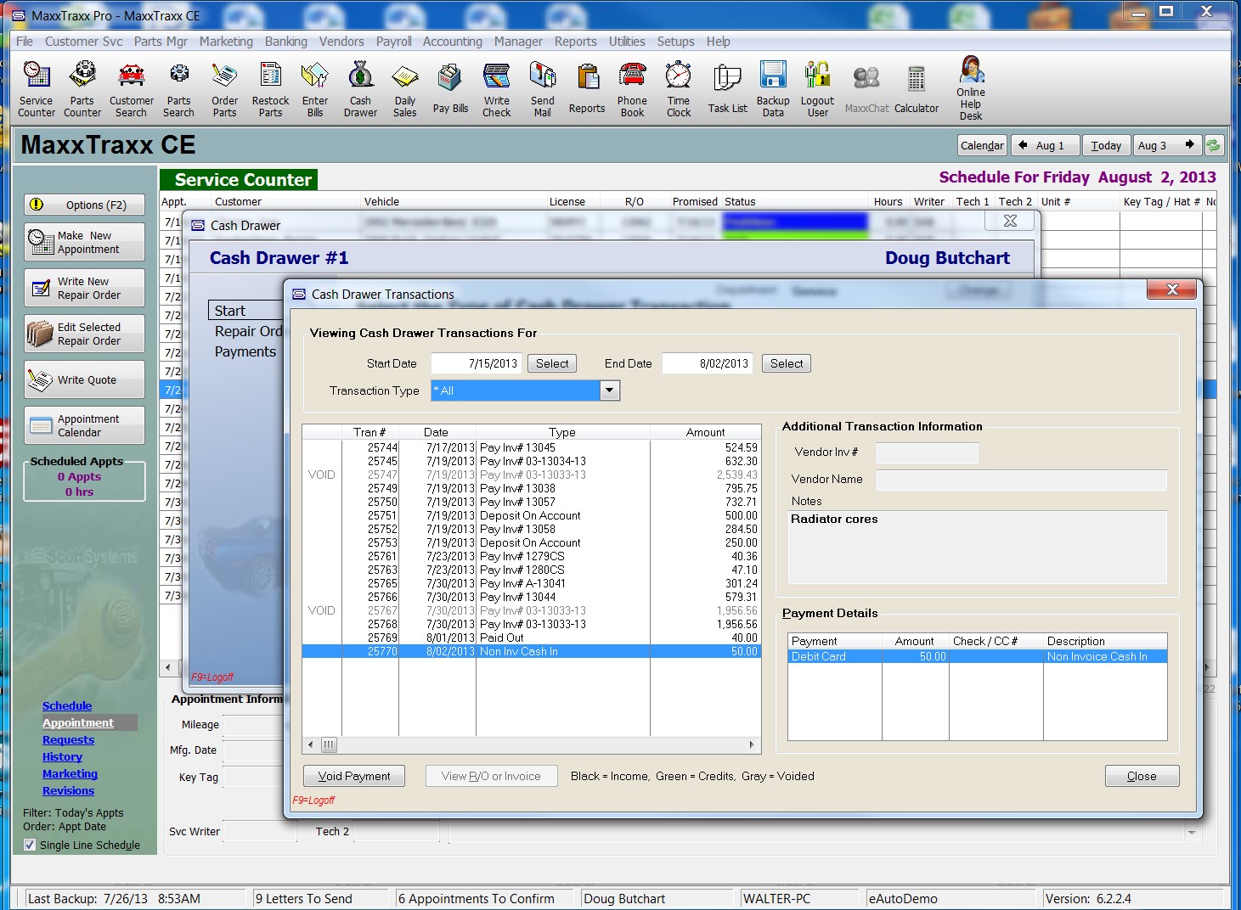Click the End Date field
This screenshot has height=910, width=1241.
[x=708, y=363]
